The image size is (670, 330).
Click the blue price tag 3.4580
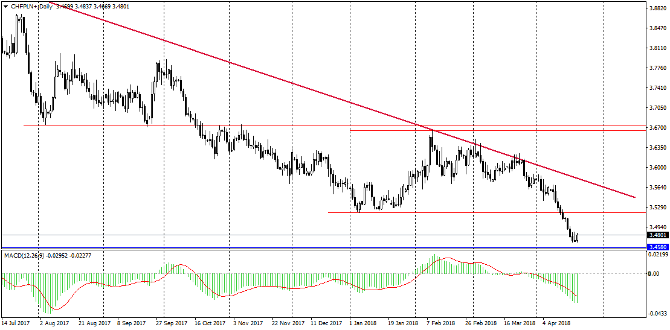coord(657,247)
